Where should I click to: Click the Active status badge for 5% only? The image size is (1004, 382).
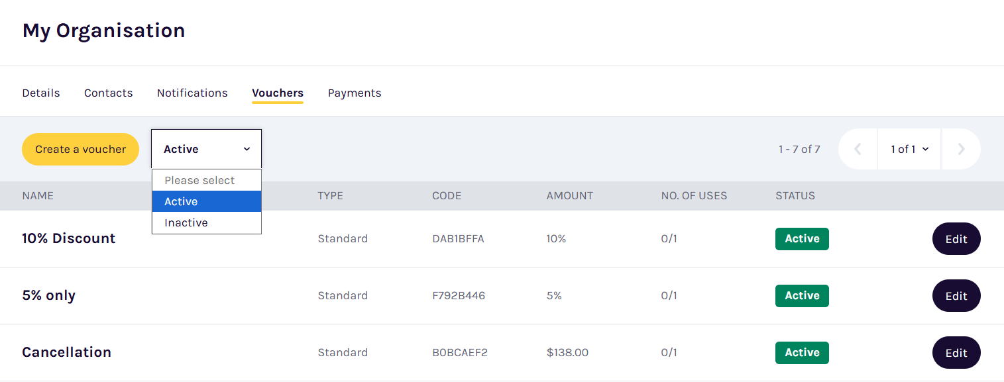pyautogui.click(x=802, y=296)
